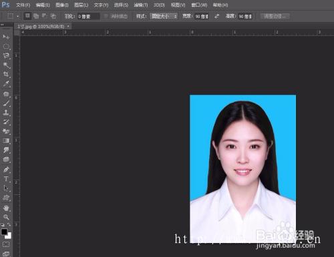
Task: Select the Smudge tool
Action: pos(6,150)
